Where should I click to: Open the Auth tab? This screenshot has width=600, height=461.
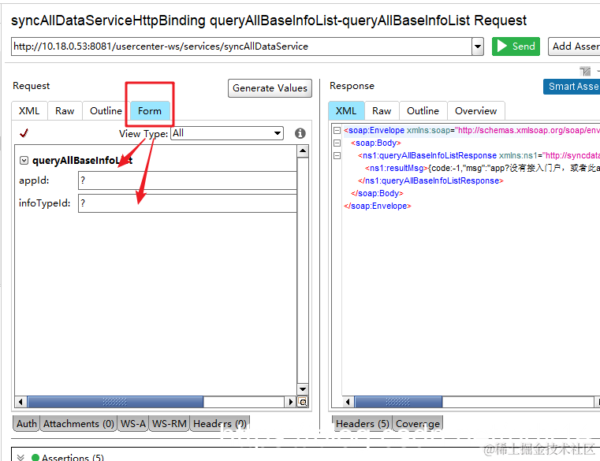26,423
